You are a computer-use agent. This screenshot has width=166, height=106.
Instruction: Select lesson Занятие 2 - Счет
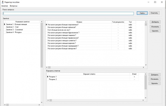tap(21, 27)
